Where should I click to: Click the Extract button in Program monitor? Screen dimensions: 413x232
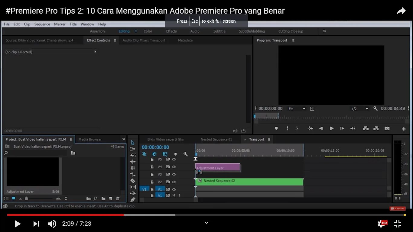point(376,128)
